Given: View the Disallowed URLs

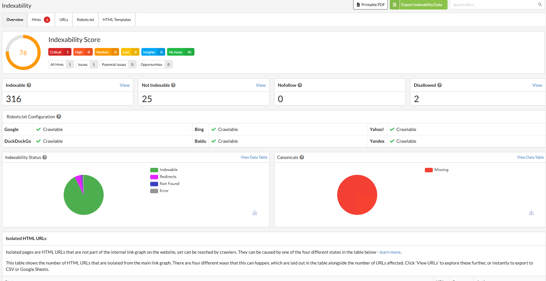Looking at the screenshot, I should (537, 85).
